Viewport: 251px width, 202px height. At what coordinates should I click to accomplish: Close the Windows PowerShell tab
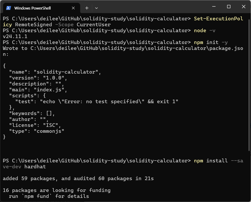pos(73,8)
